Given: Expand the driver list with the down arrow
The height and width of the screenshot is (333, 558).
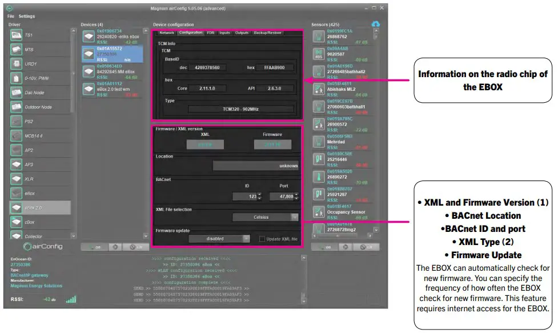Looking at the screenshot, I should [x=73, y=236].
